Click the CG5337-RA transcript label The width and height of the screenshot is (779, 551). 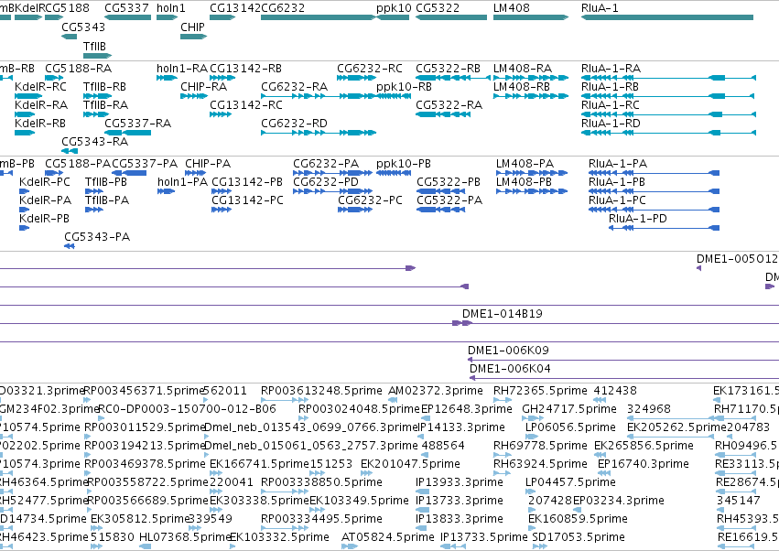click(x=137, y=124)
